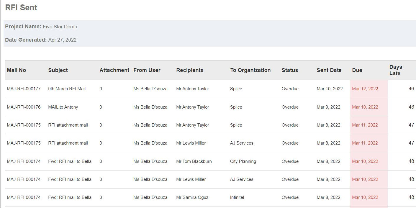
Task: Click the City Planning organization cell
Action: (243, 161)
